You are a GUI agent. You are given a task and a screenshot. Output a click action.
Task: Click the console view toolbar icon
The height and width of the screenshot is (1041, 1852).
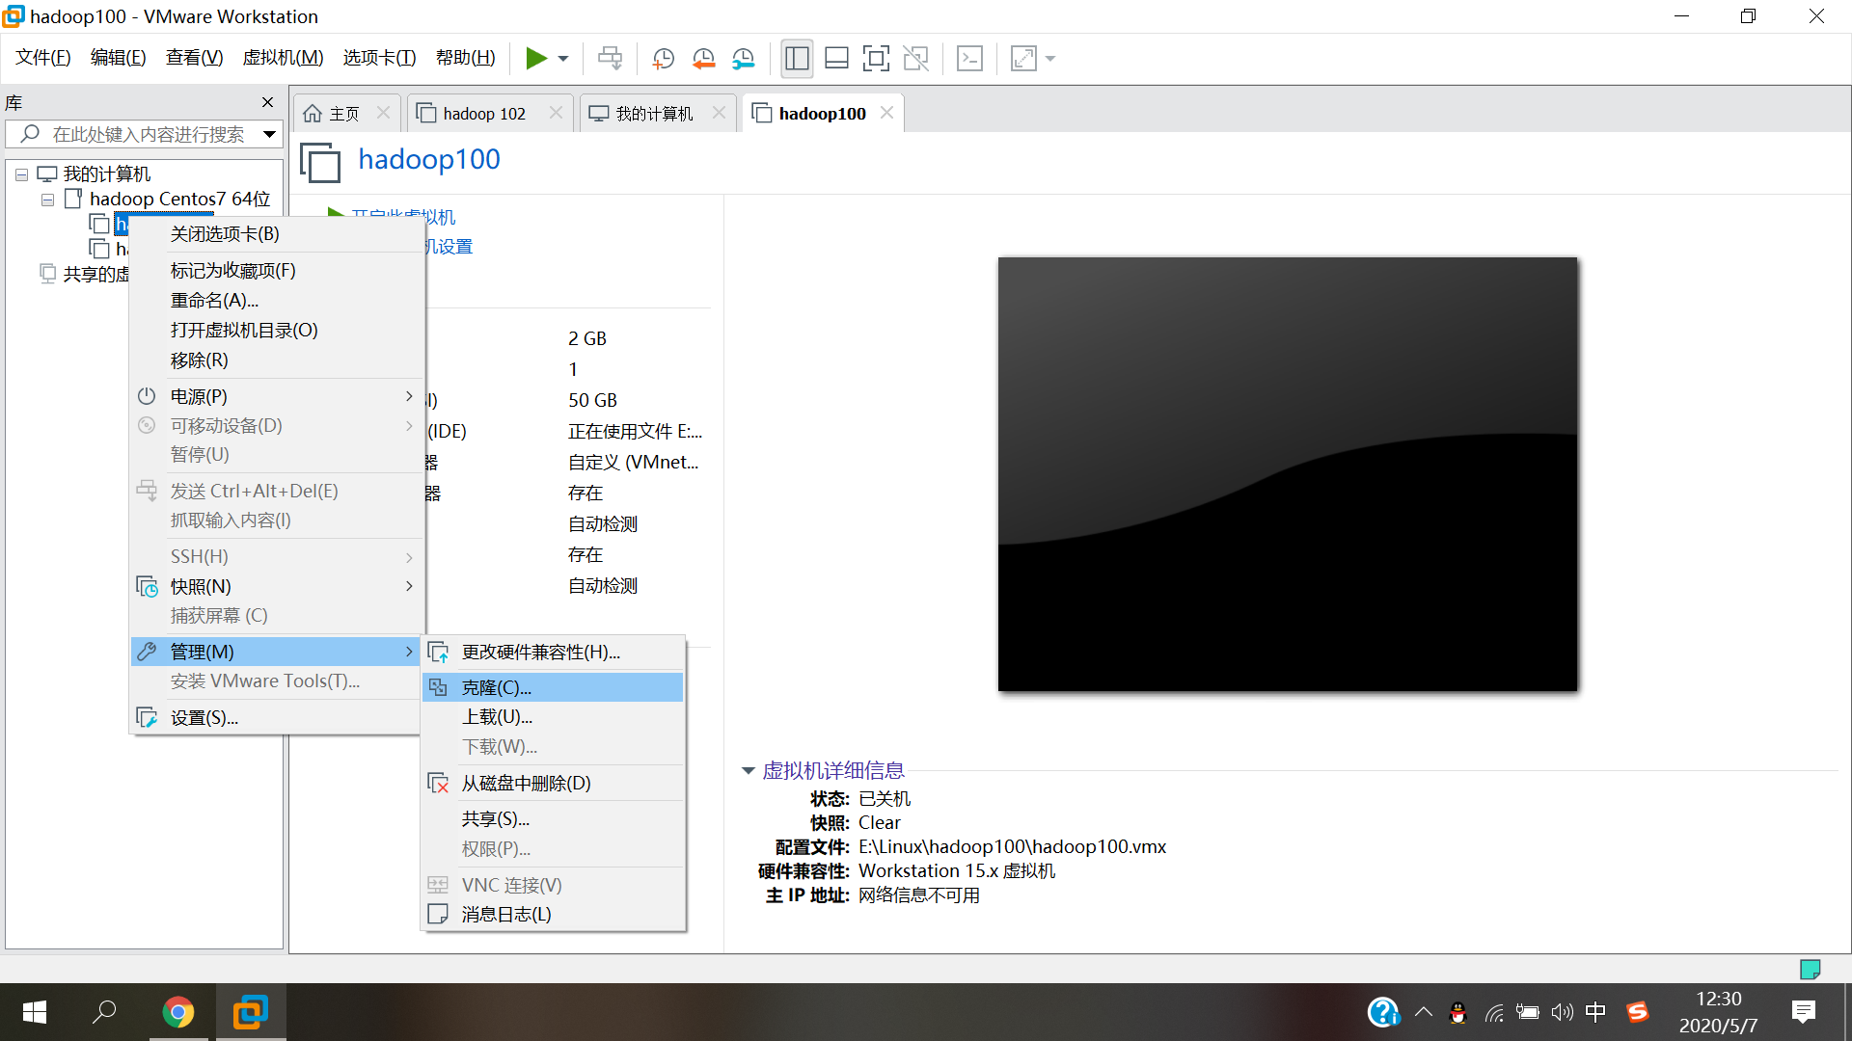pyautogui.click(x=969, y=59)
